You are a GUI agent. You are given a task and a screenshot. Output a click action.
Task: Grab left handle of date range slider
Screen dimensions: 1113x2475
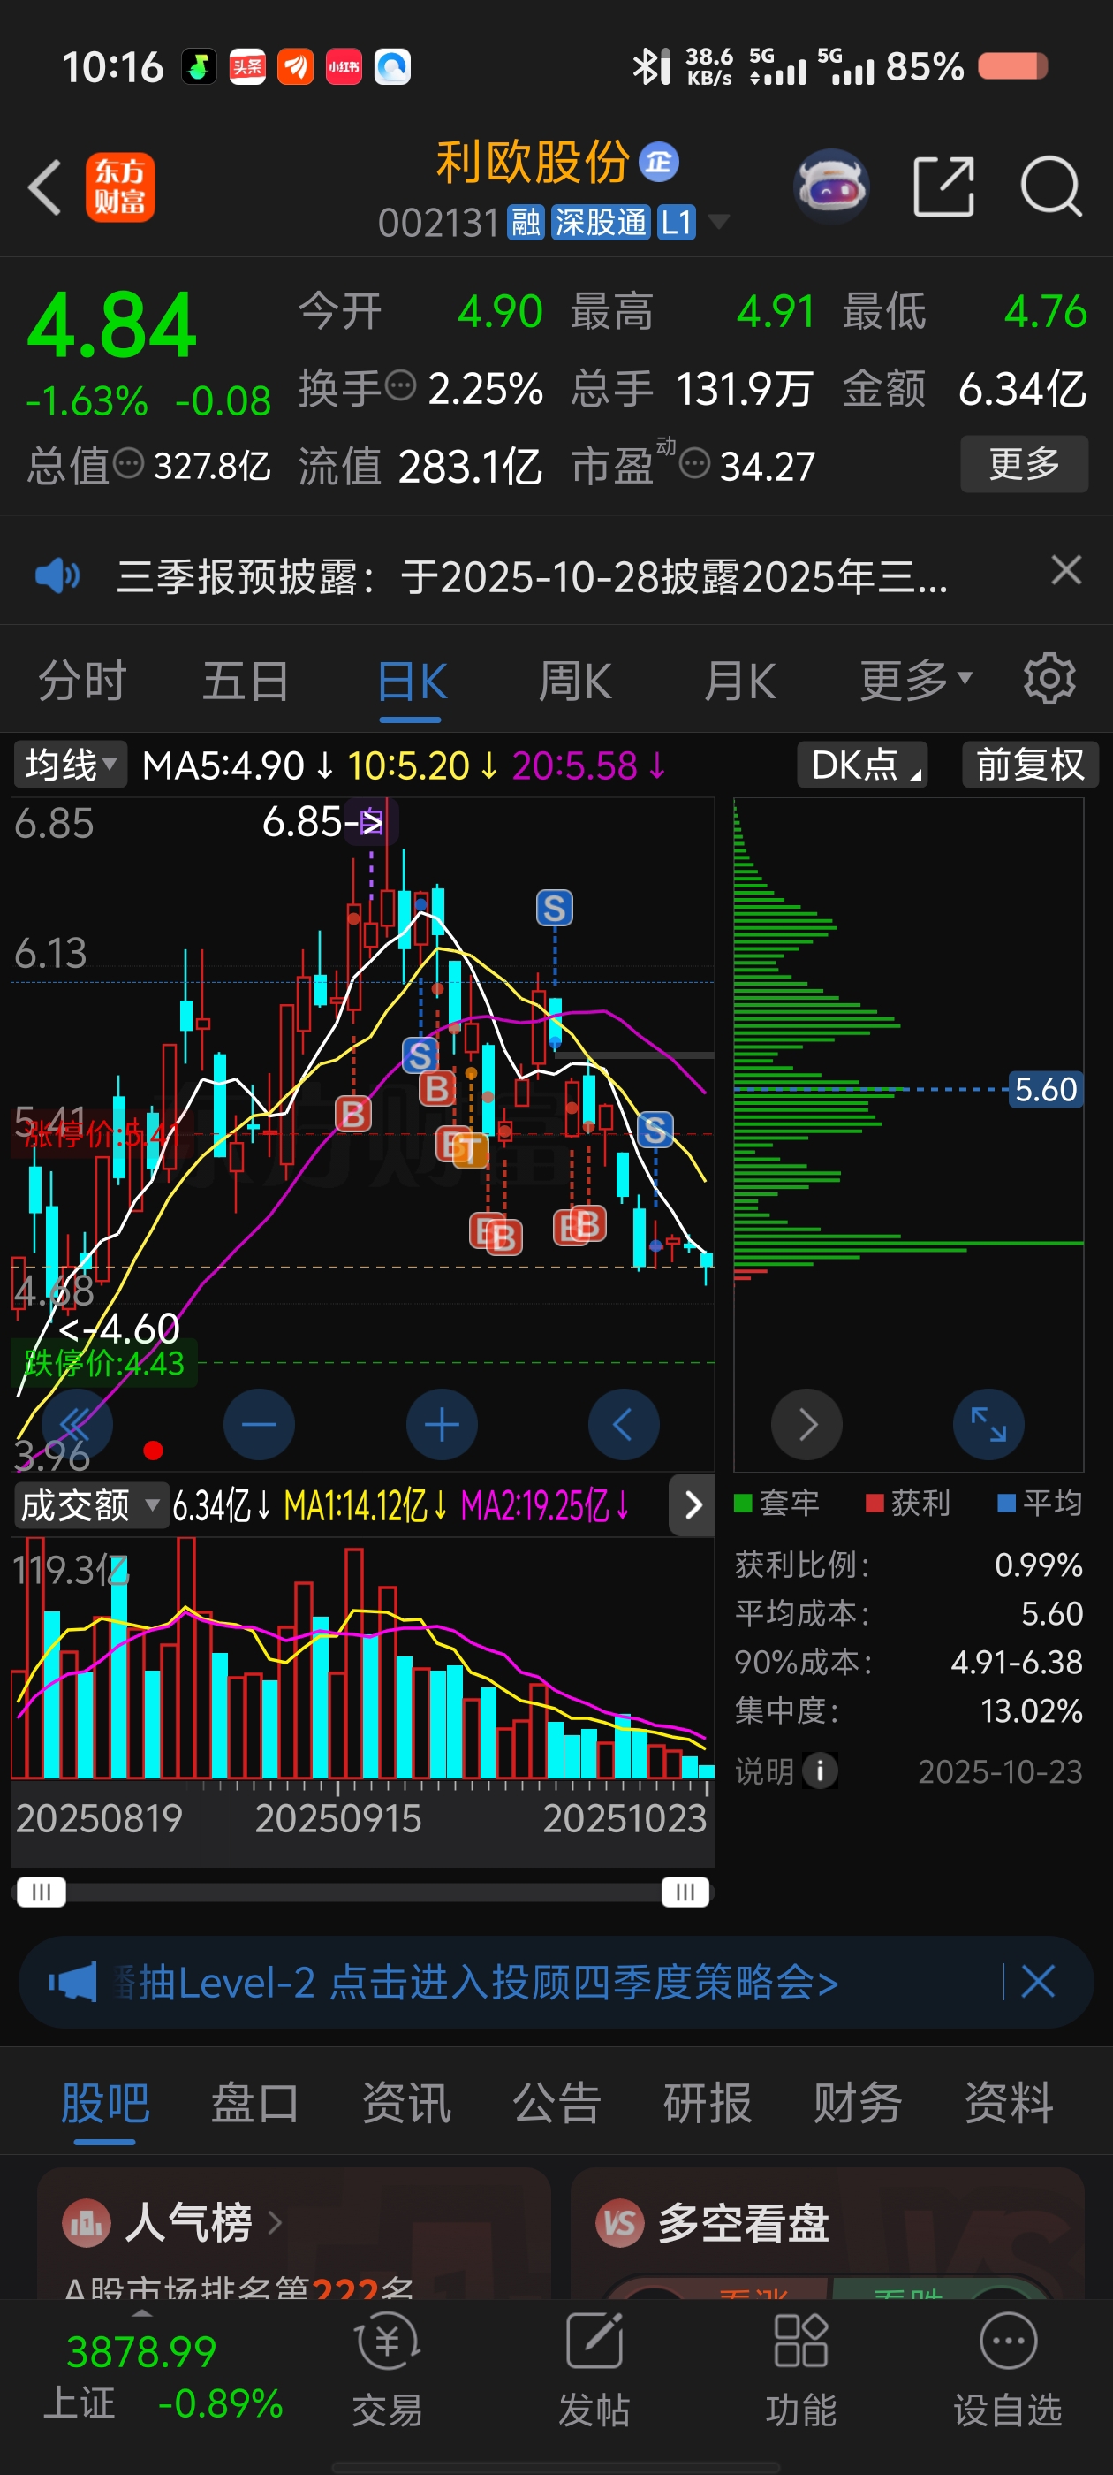pyautogui.click(x=42, y=1892)
